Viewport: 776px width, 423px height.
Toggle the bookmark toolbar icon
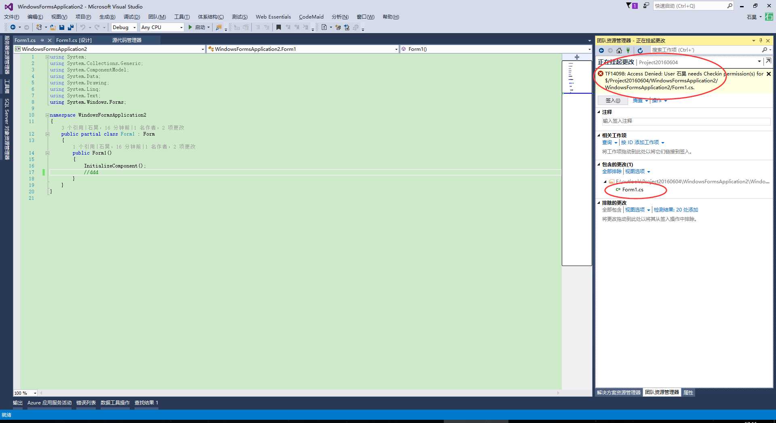(278, 27)
